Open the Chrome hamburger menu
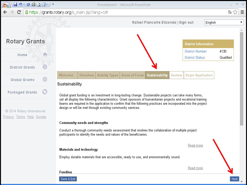Viewport: 247px width, 185px height. 242,12
